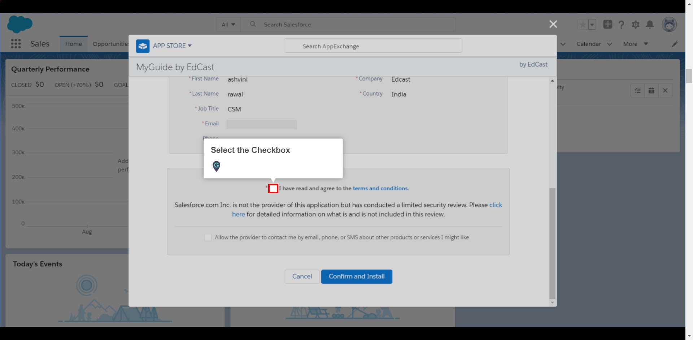Click the modal scroll down arrow
The image size is (693, 340).
pyautogui.click(x=552, y=303)
